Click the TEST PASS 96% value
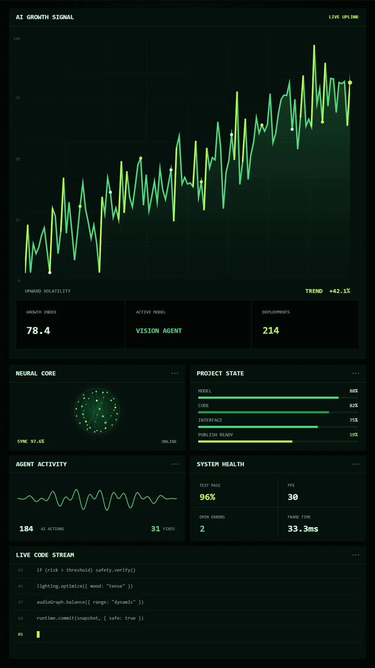 tap(207, 497)
